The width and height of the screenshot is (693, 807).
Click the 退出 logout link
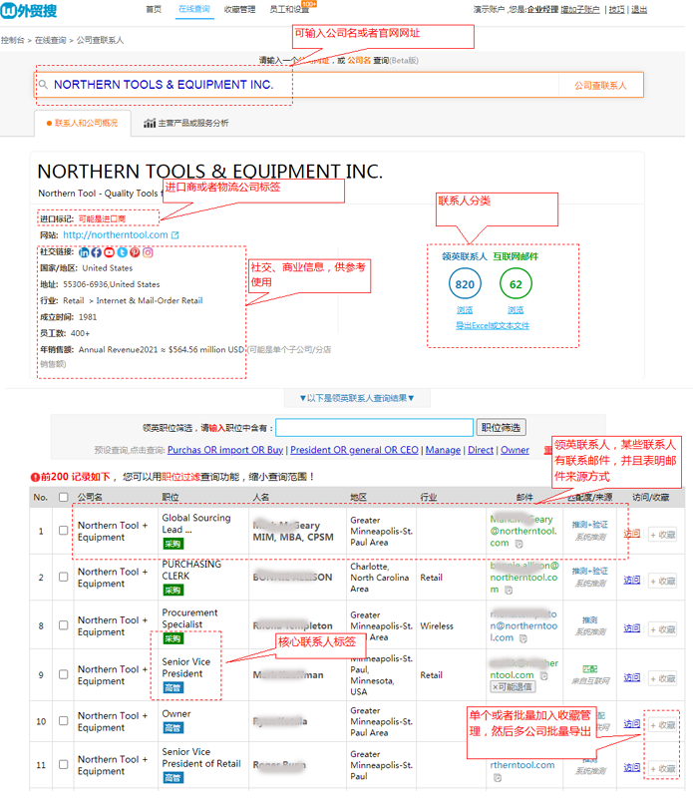click(x=639, y=10)
